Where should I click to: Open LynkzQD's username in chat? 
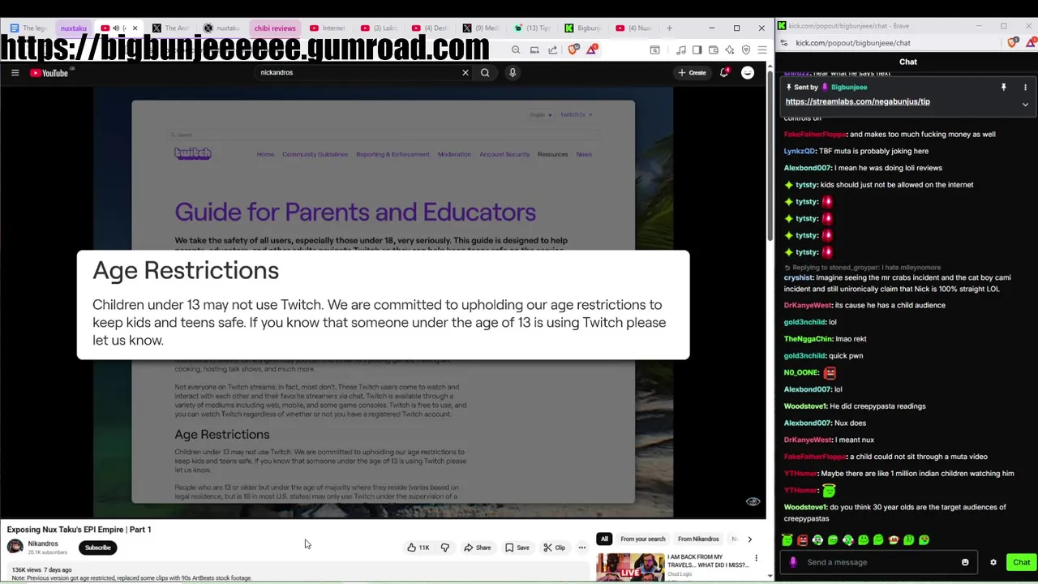click(799, 151)
